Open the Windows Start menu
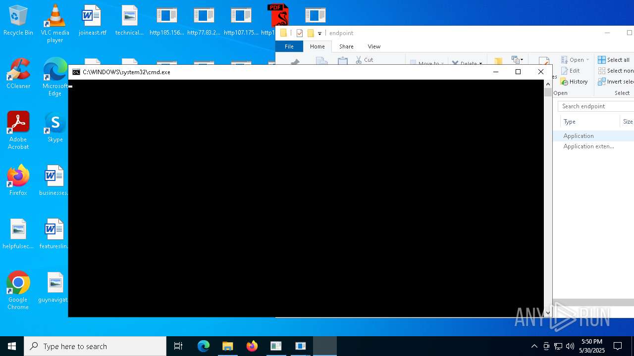 click(x=12, y=346)
